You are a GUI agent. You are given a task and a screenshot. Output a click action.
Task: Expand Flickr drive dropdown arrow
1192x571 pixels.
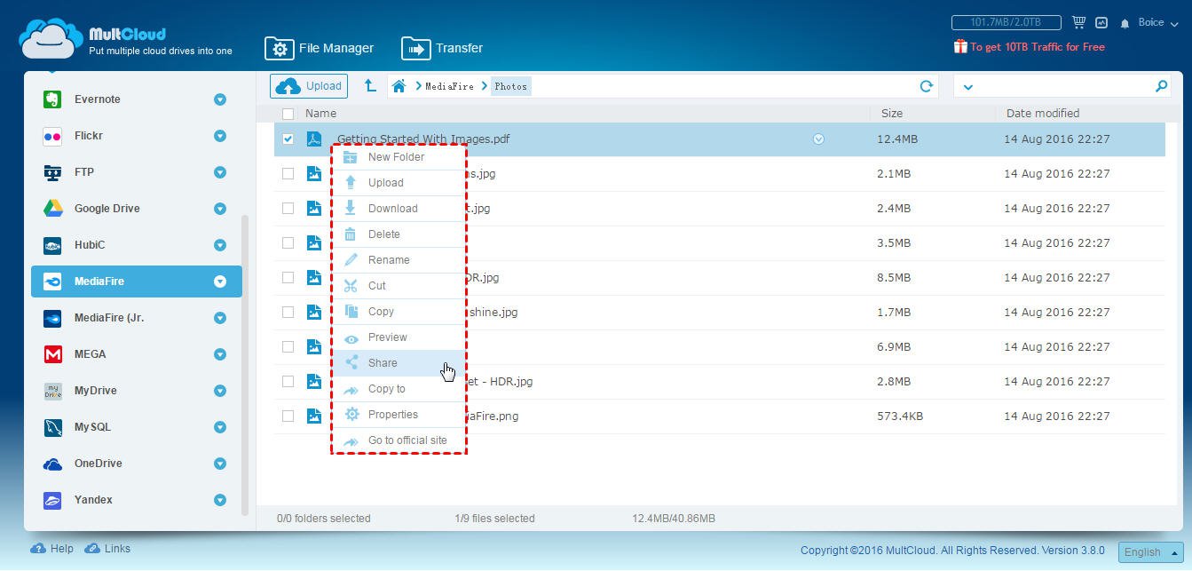tap(220, 136)
